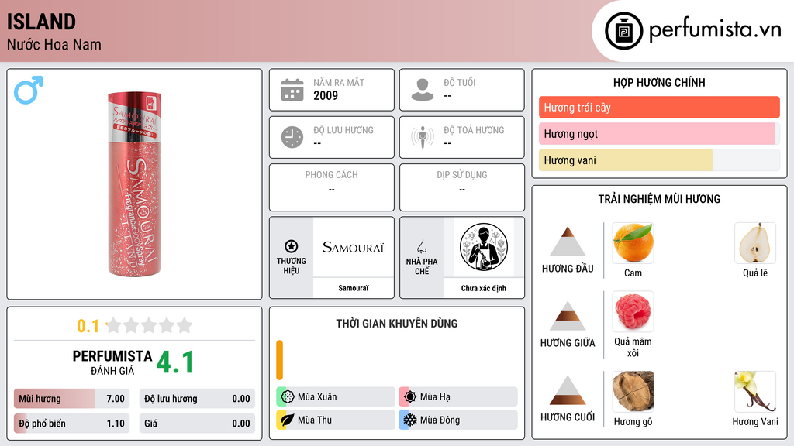Click the Hương cuối pyramid icon
The width and height of the screenshot is (794, 446).
[568, 390]
